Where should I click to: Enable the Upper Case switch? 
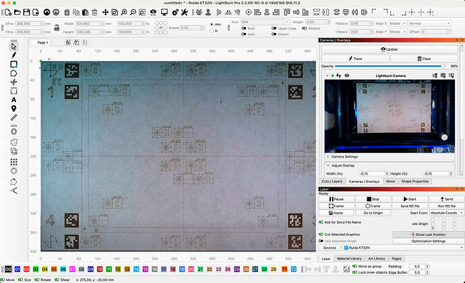coord(274,28)
